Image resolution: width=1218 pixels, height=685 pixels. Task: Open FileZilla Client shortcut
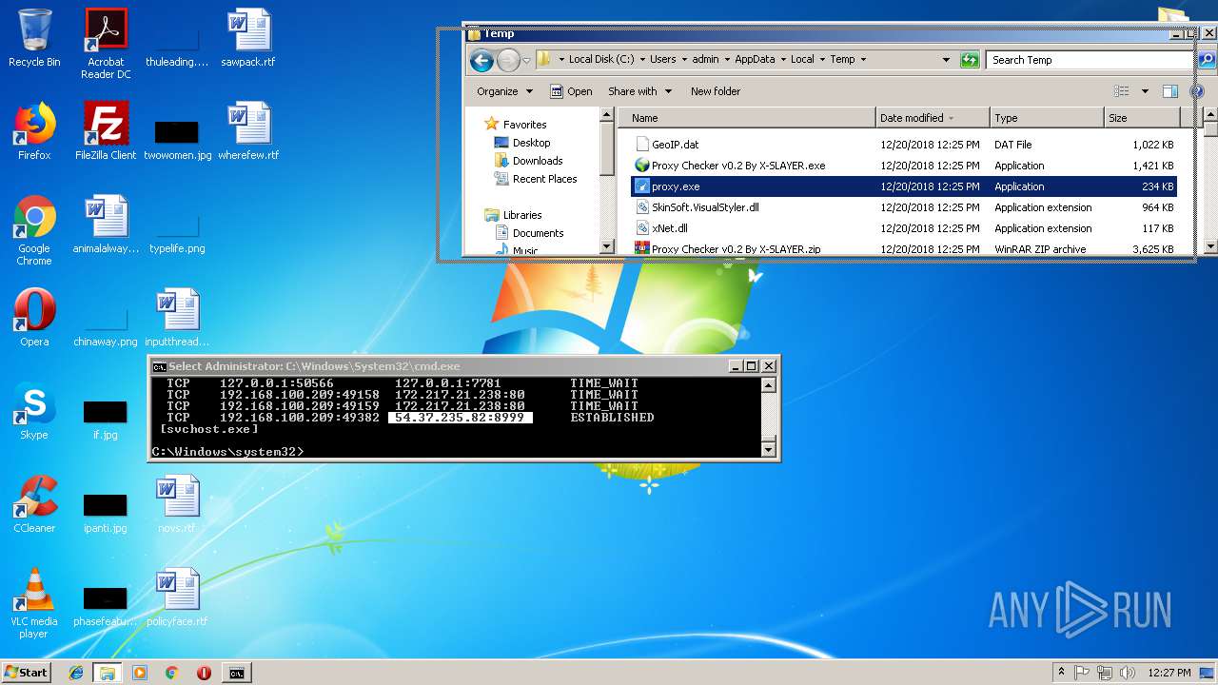pos(106,131)
